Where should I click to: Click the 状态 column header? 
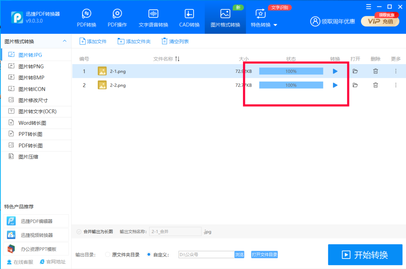coord(291,59)
